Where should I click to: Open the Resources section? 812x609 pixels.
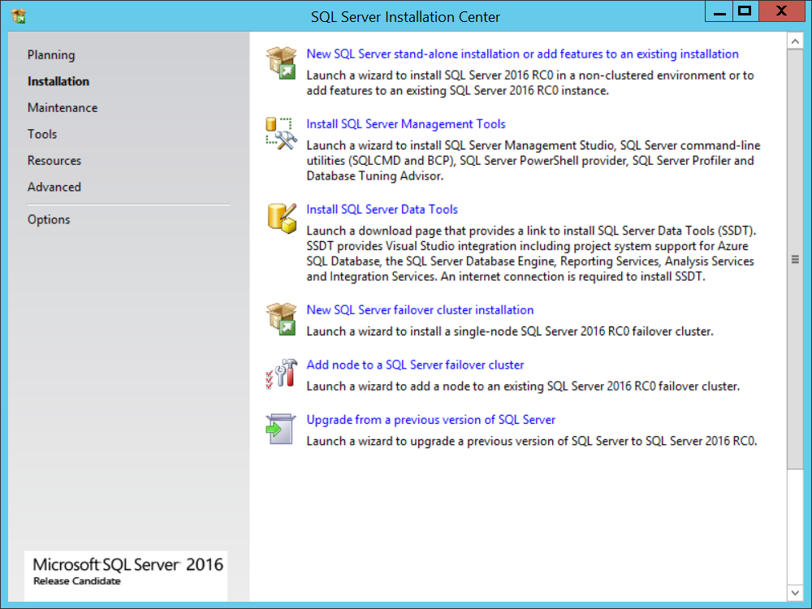coord(54,161)
